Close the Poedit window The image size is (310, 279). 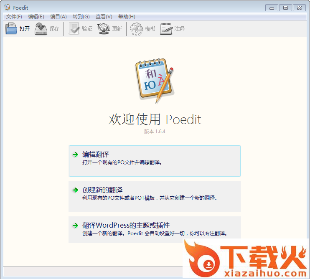click(299, 8)
